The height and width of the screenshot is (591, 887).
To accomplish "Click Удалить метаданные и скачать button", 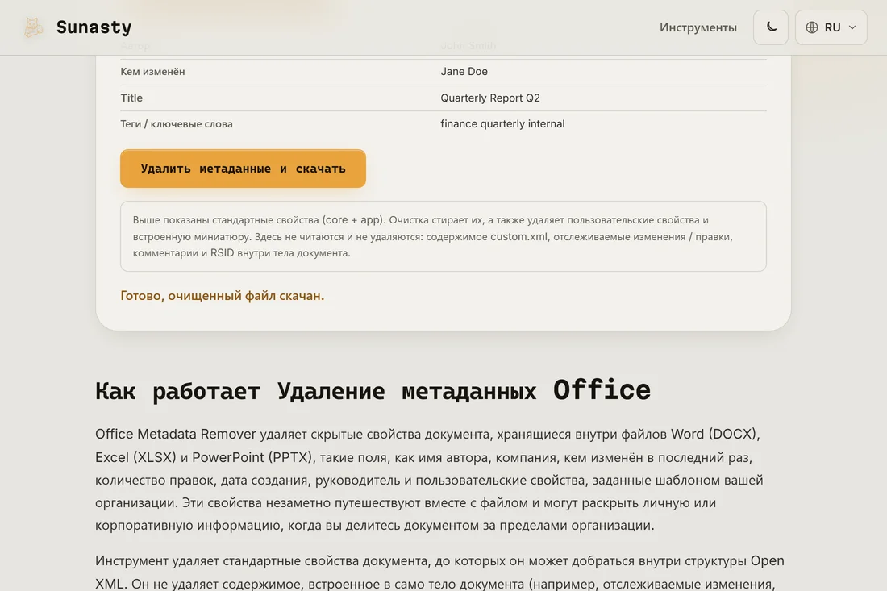I will [243, 169].
